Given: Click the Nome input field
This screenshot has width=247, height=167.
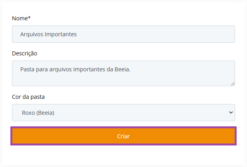Looking at the screenshot, I should tap(123, 34).
